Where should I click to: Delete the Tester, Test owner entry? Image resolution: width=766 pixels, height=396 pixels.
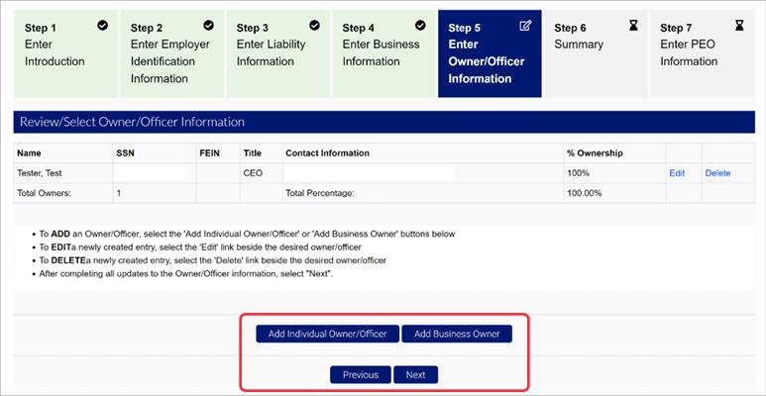coord(717,173)
